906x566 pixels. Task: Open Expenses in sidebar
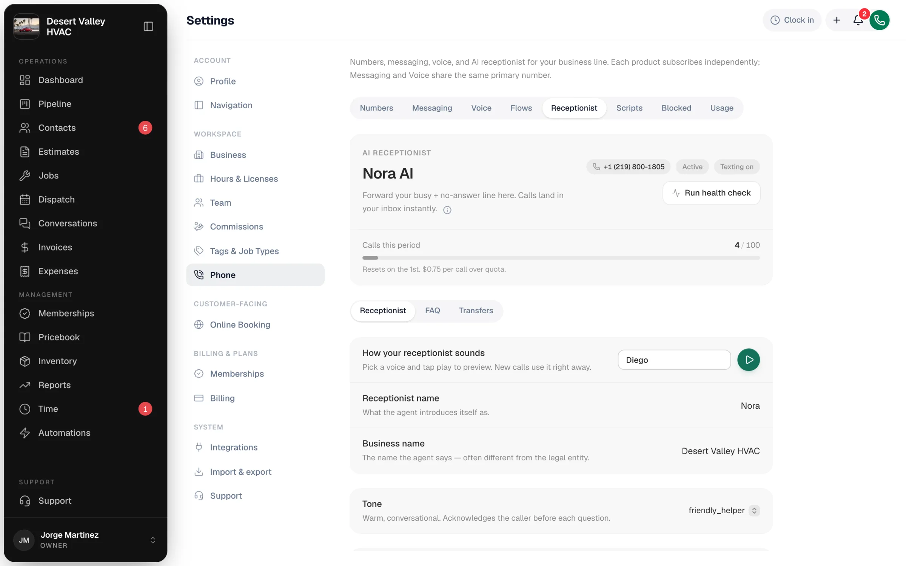coord(85,271)
